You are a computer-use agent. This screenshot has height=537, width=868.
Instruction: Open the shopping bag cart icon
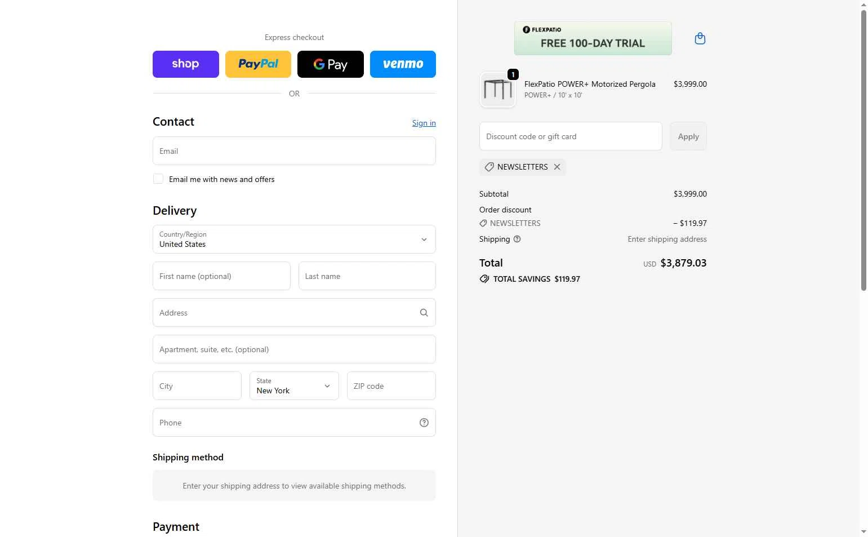[700, 38]
